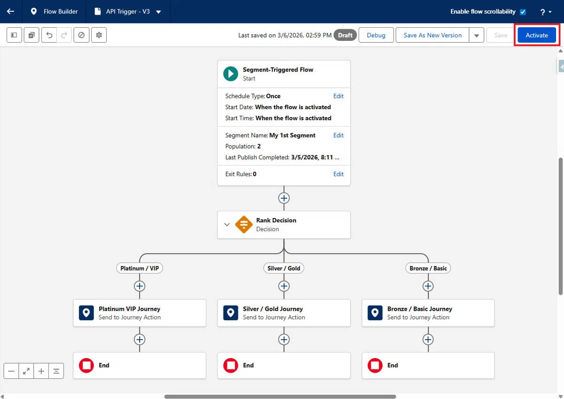Click the My 1st Segment name value
The height and width of the screenshot is (399, 564).
pos(292,135)
